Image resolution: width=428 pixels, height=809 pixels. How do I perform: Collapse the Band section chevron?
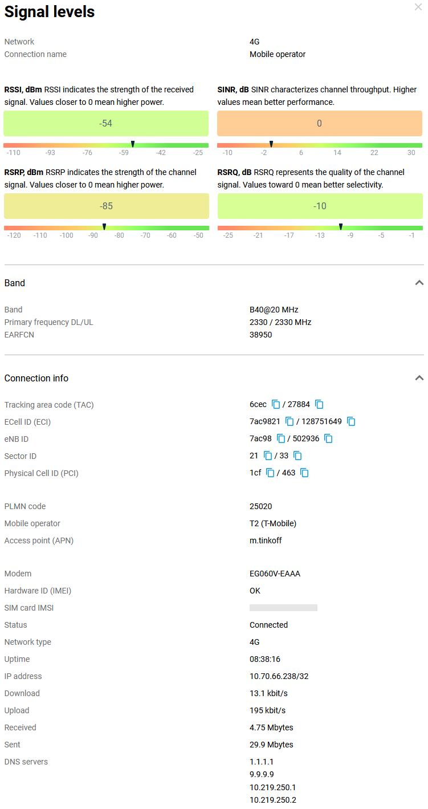pos(419,283)
